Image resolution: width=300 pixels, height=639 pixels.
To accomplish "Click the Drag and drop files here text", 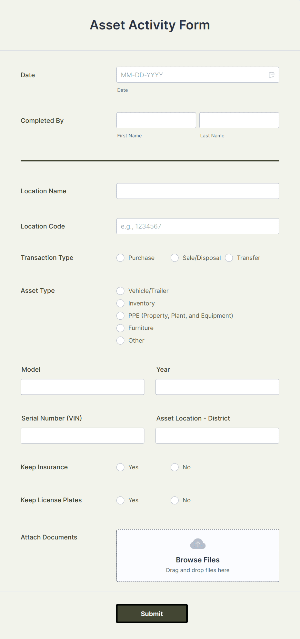I will pyautogui.click(x=198, y=570).
